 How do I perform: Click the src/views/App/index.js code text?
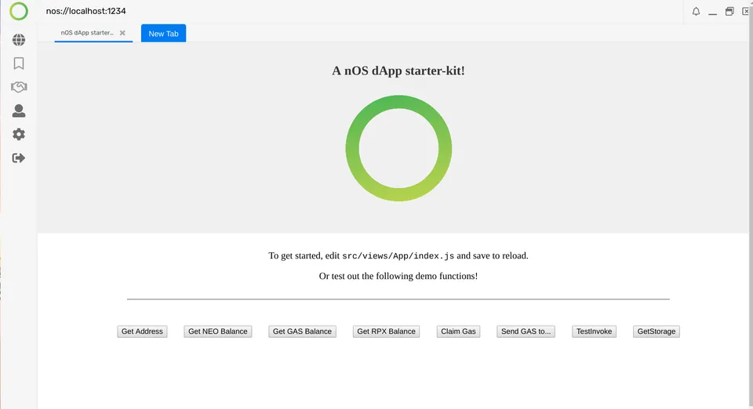[x=398, y=256]
